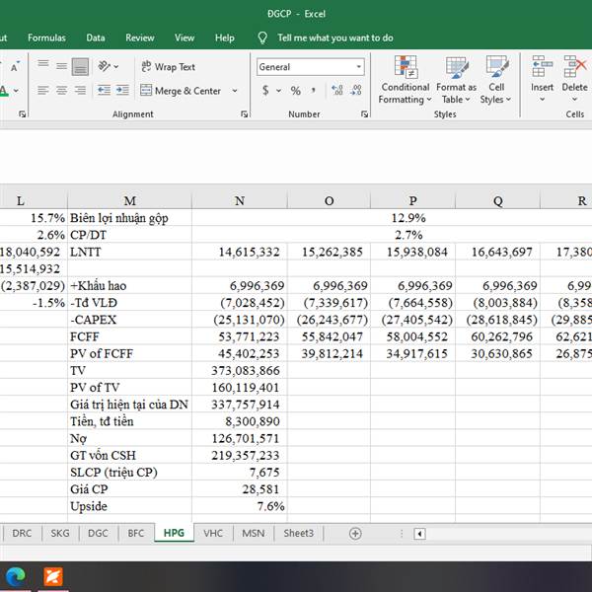This screenshot has height=592, width=592.
Task: Open the Formulas ribbon tab
Action: [x=46, y=37]
